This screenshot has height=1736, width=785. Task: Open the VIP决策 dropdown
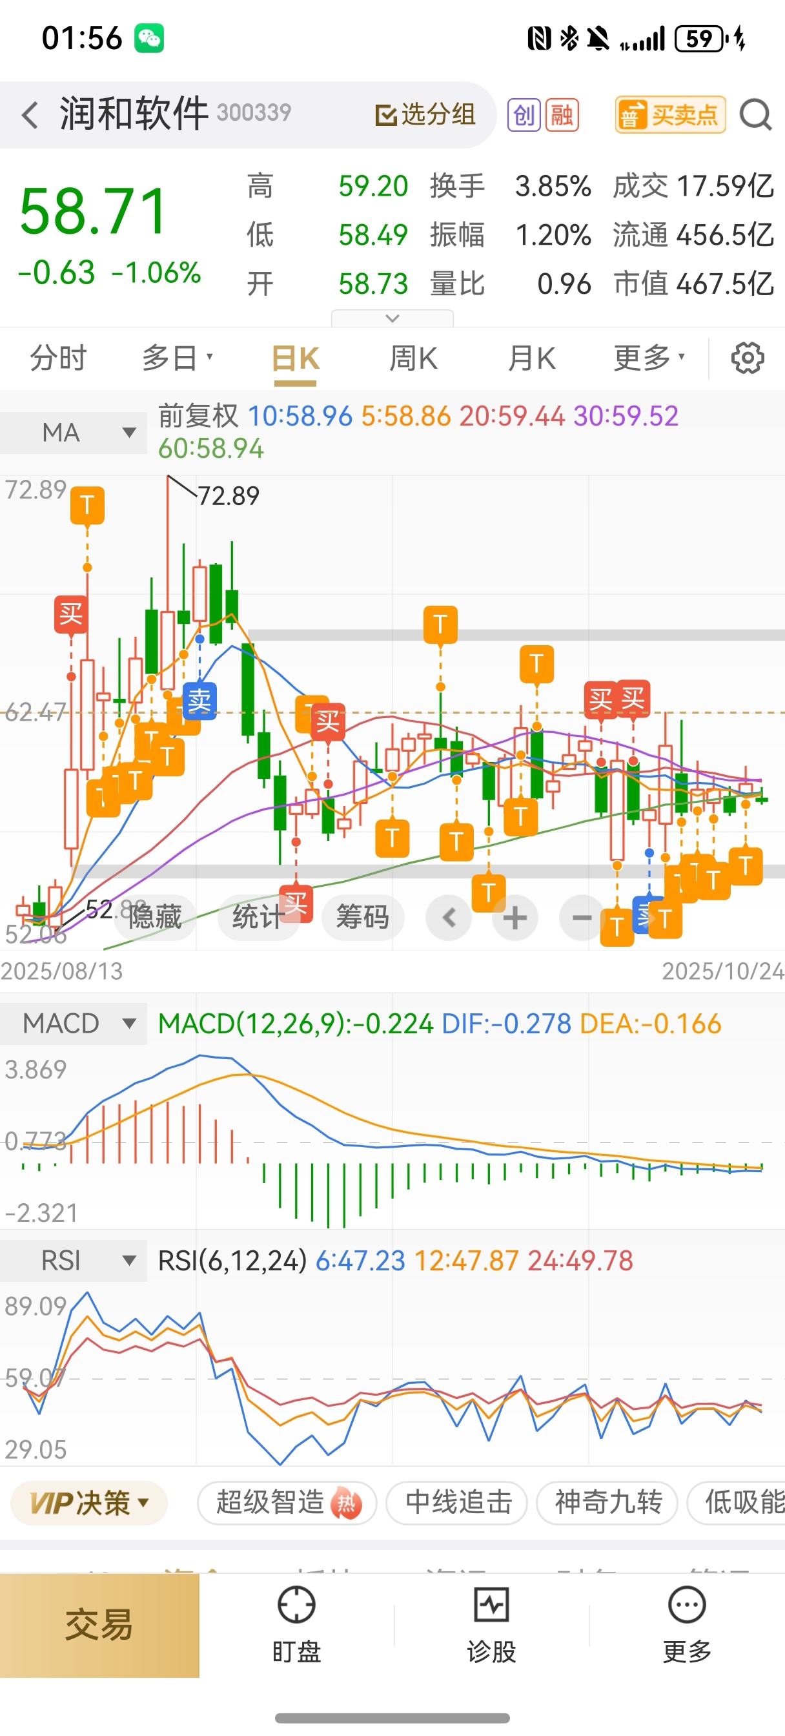[89, 1503]
